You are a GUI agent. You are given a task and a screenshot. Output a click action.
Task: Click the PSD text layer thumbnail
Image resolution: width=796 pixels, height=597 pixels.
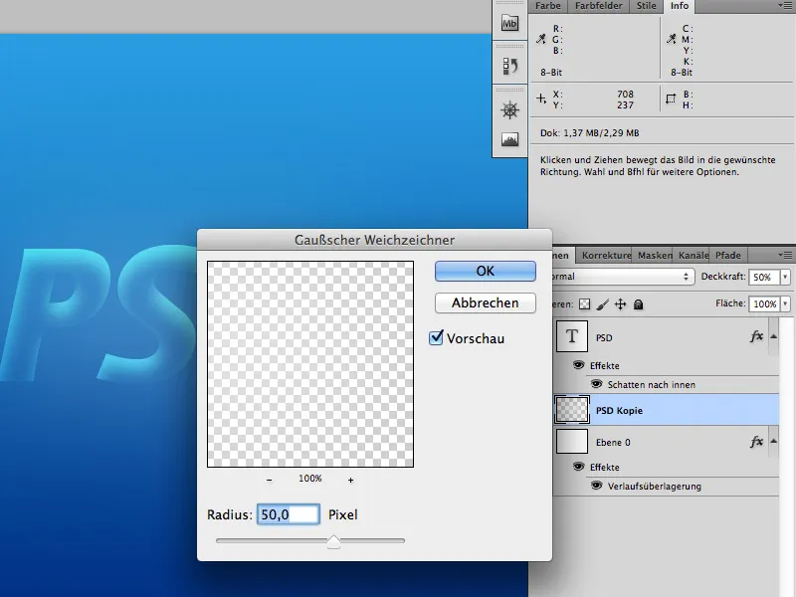[x=572, y=336]
